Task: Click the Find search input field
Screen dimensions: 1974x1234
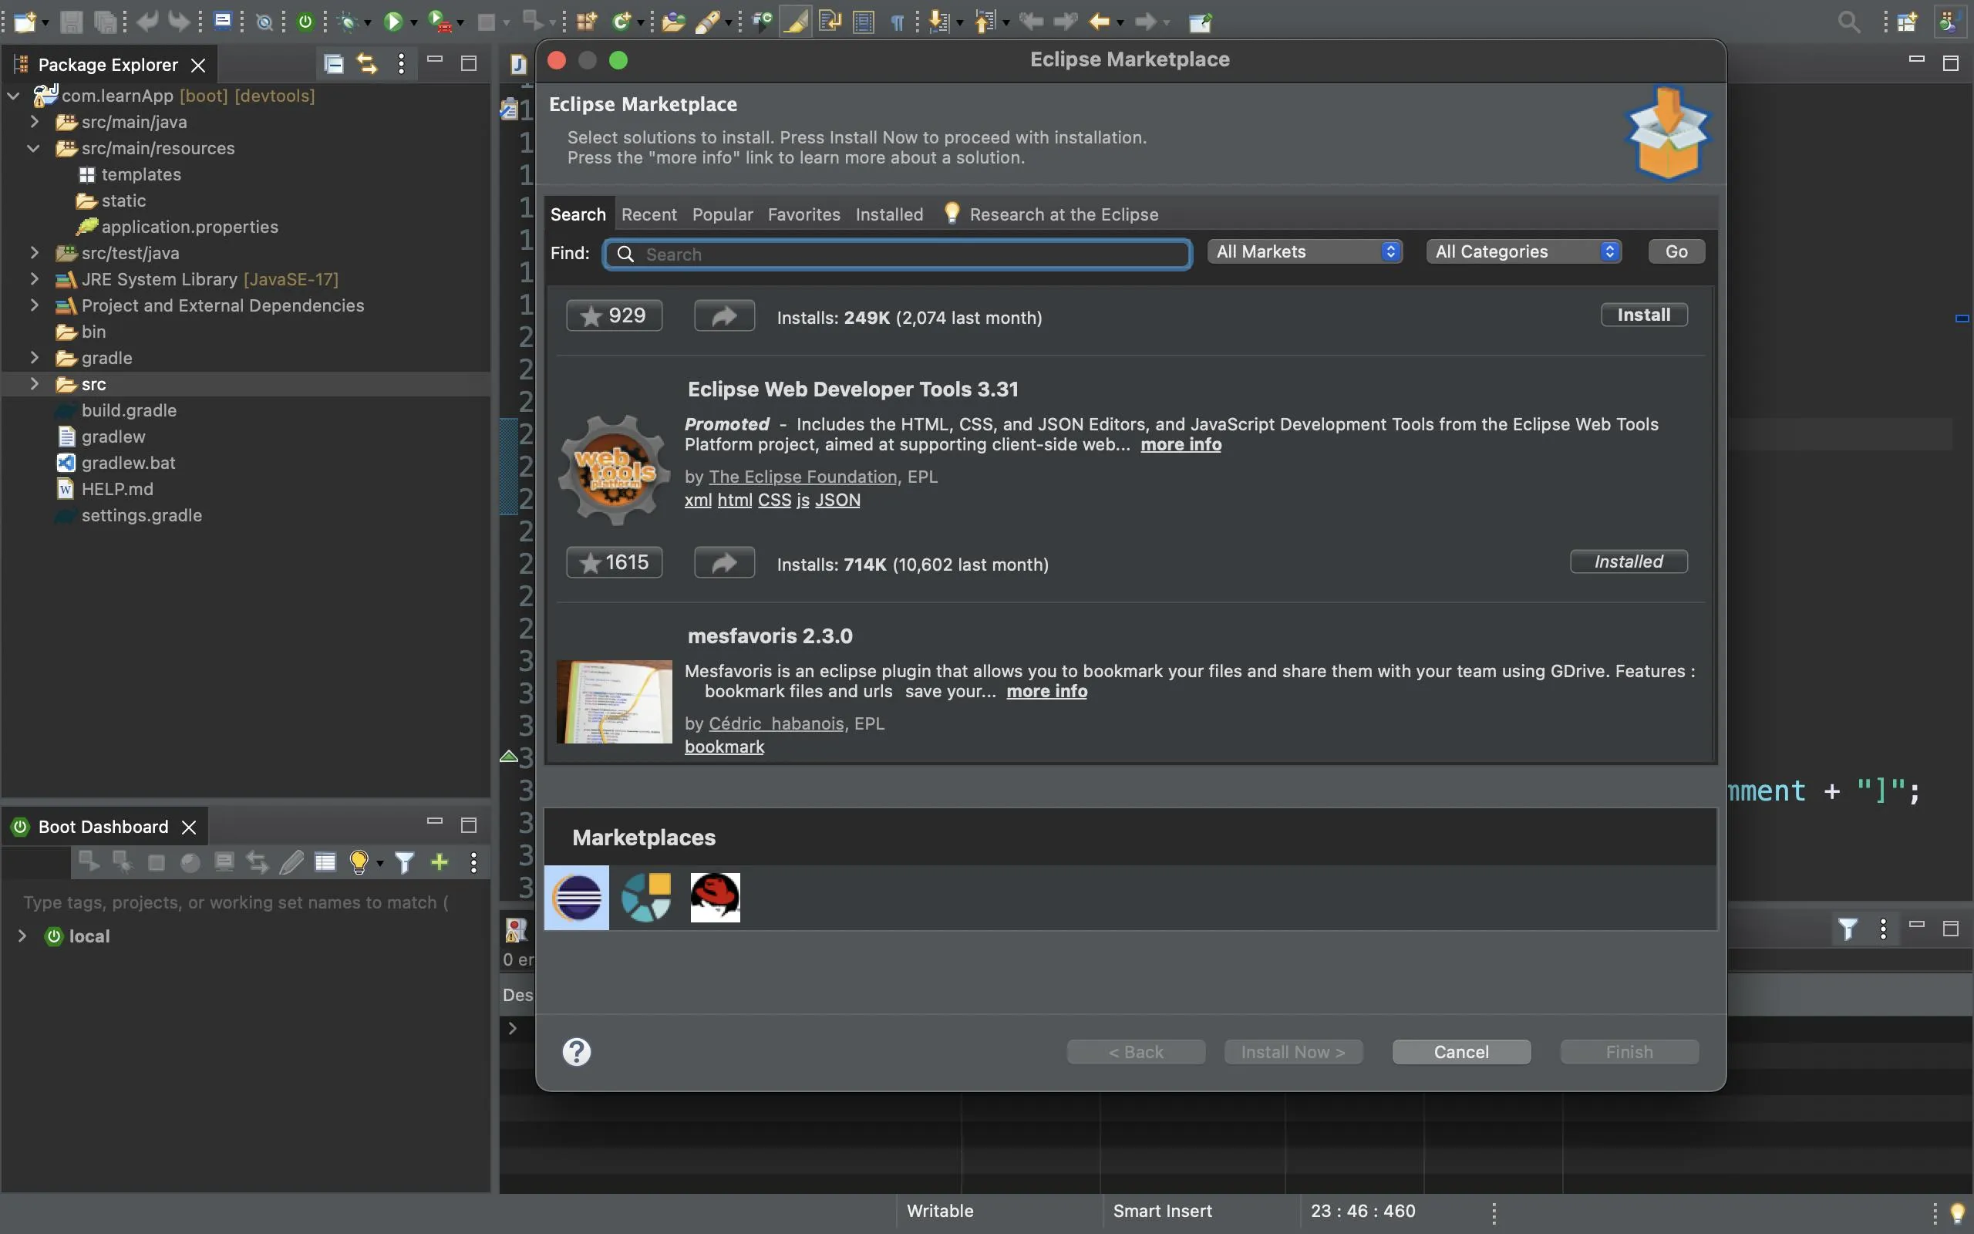Action: 898,254
